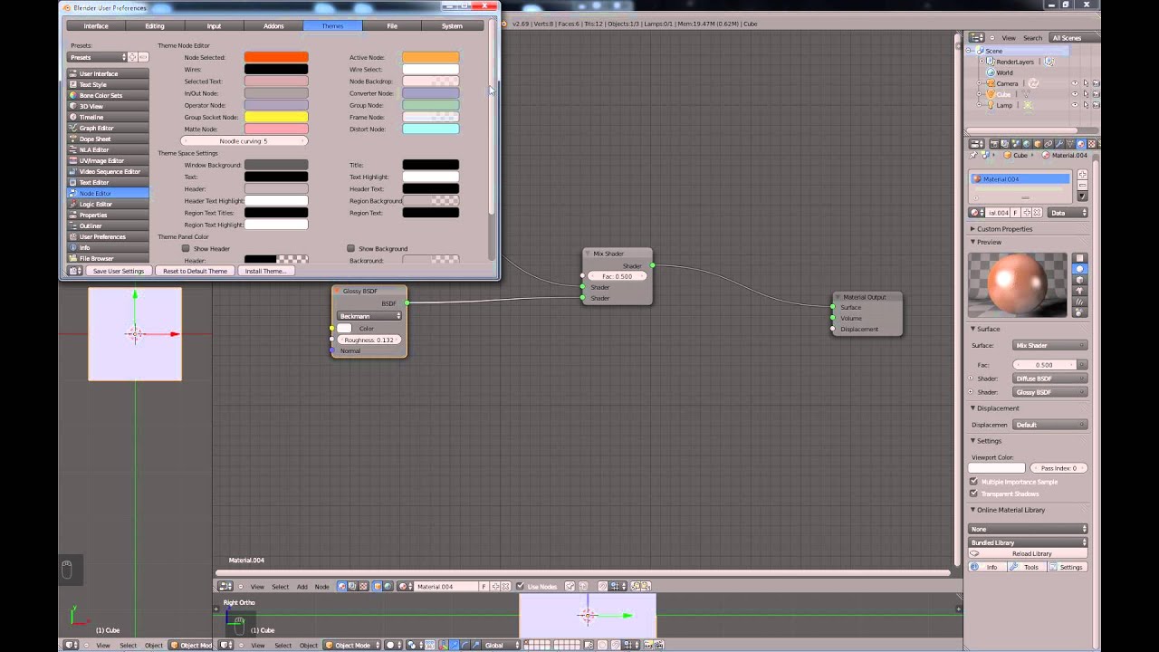Open the Render properties tab icon
The height and width of the screenshot is (652, 1159).
[994, 144]
